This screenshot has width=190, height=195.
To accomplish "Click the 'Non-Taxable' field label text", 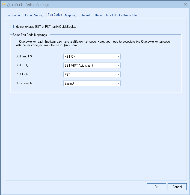I will 24,83.
